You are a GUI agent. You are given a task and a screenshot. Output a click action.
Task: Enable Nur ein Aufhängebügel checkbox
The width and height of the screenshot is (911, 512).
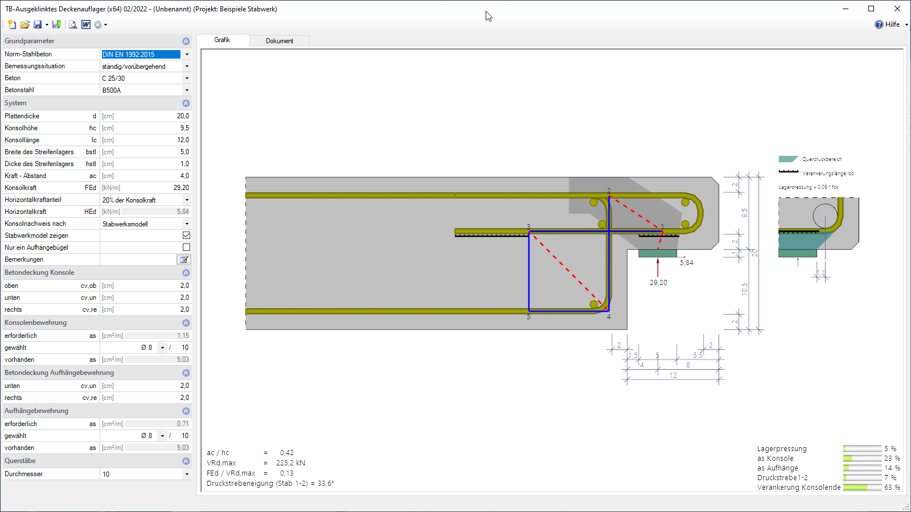pos(186,247)
